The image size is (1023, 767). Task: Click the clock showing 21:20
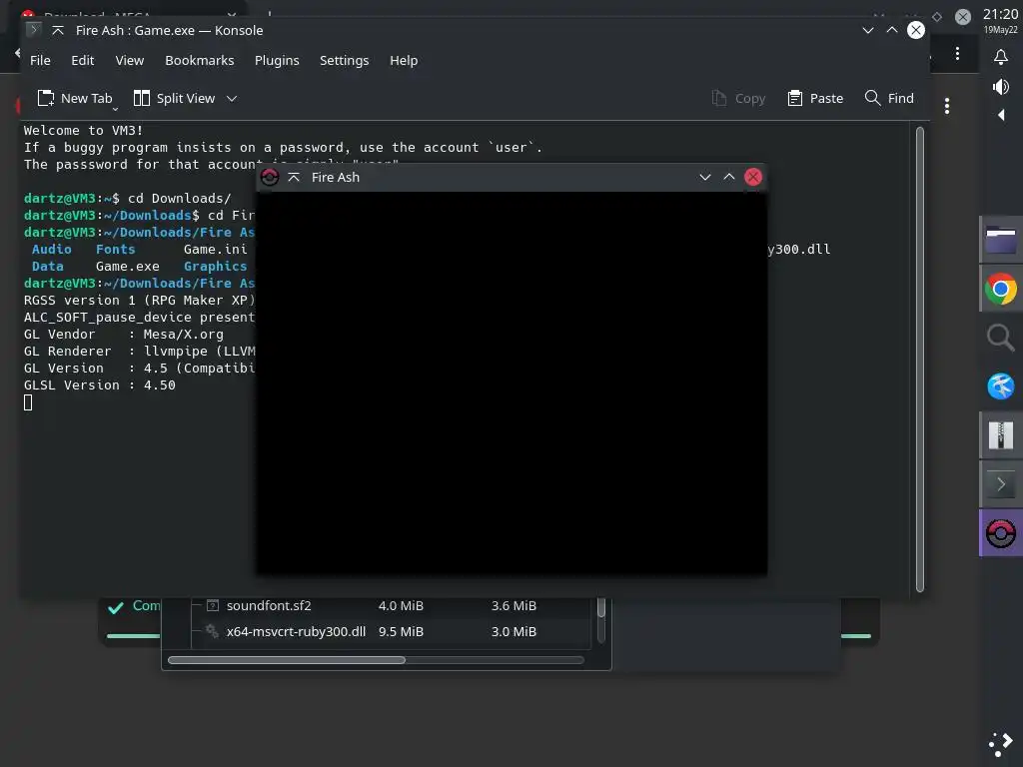(1000, 14)
